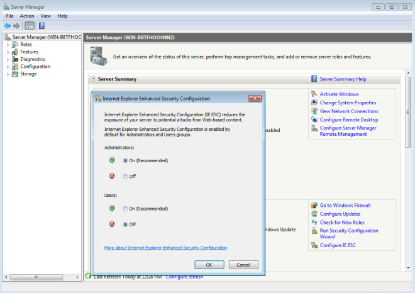Click the tree pane horizontal scrollbar thumb
415x293 pixels.
pyautogui.click(x=36, y=277)
